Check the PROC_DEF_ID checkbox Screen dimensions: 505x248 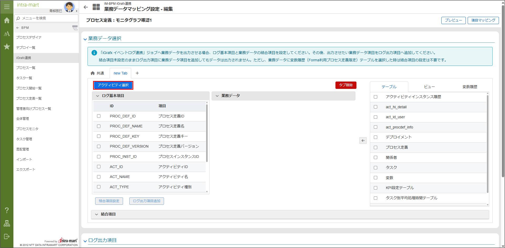coord(99,116)
